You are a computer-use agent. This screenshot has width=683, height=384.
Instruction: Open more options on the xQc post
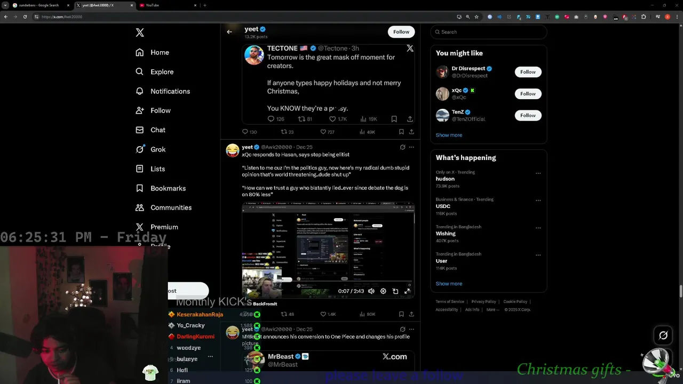point(411,147)
